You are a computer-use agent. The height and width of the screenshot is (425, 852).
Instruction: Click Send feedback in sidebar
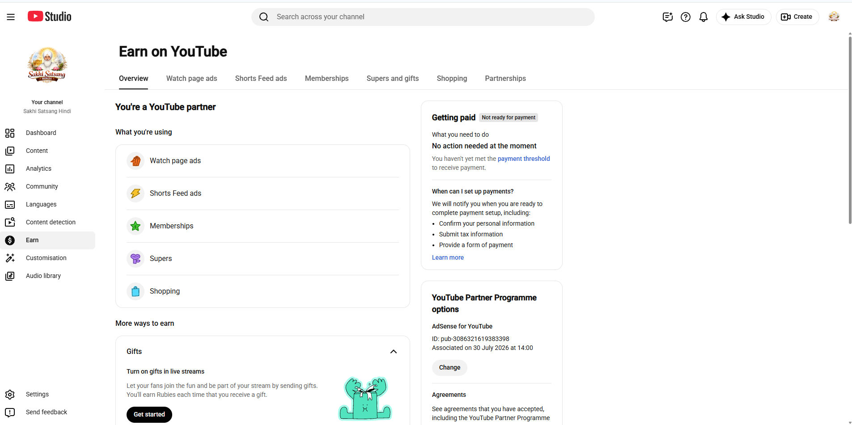click(x=47, y=412)
